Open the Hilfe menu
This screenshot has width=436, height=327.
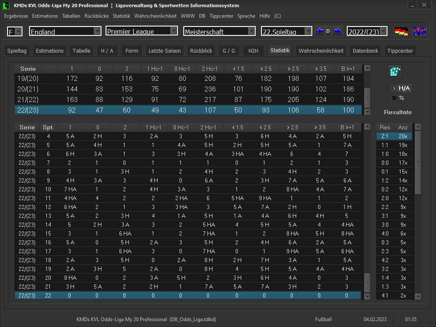[x=265, y=16]
